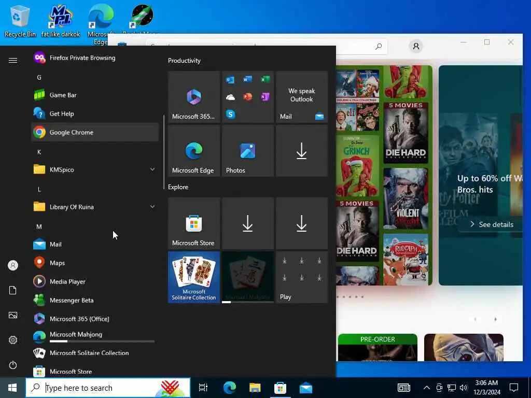
Task: Open Documents from Start sidebar
Action: 13,290
